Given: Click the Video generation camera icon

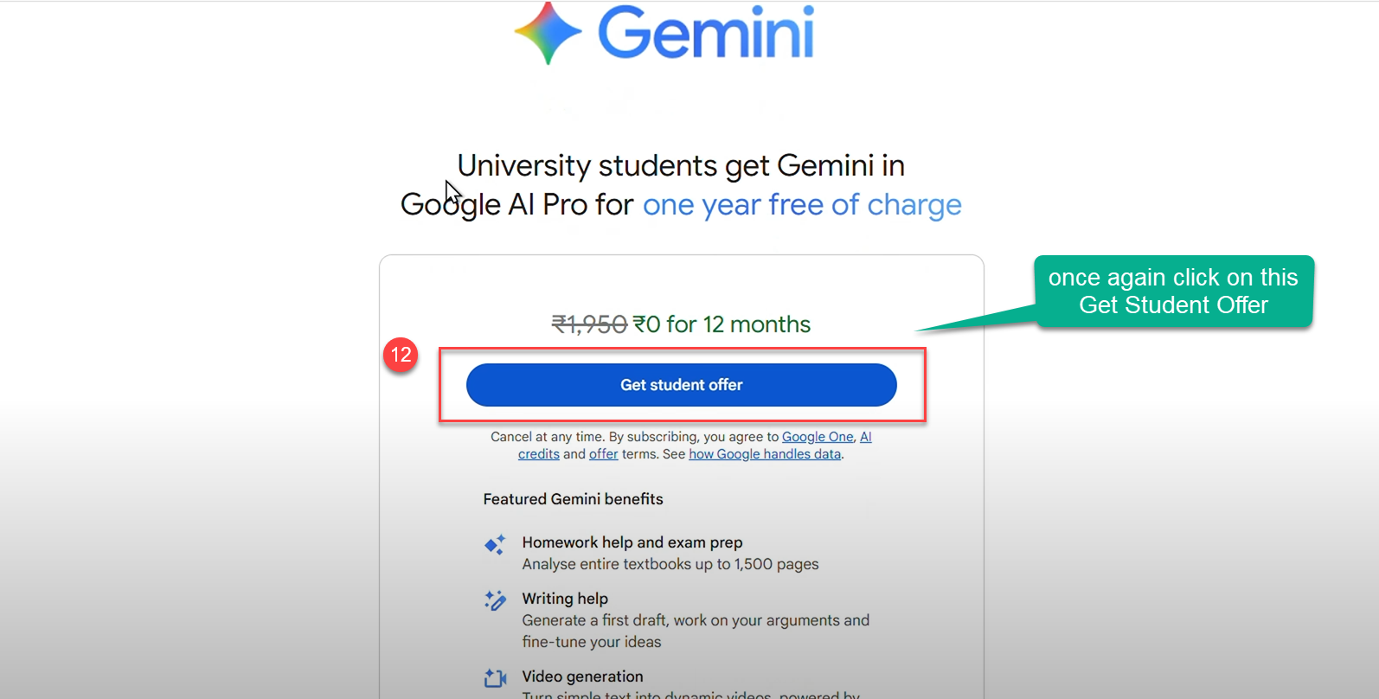Looking at the screenshot, I should (x=494, y=678).
